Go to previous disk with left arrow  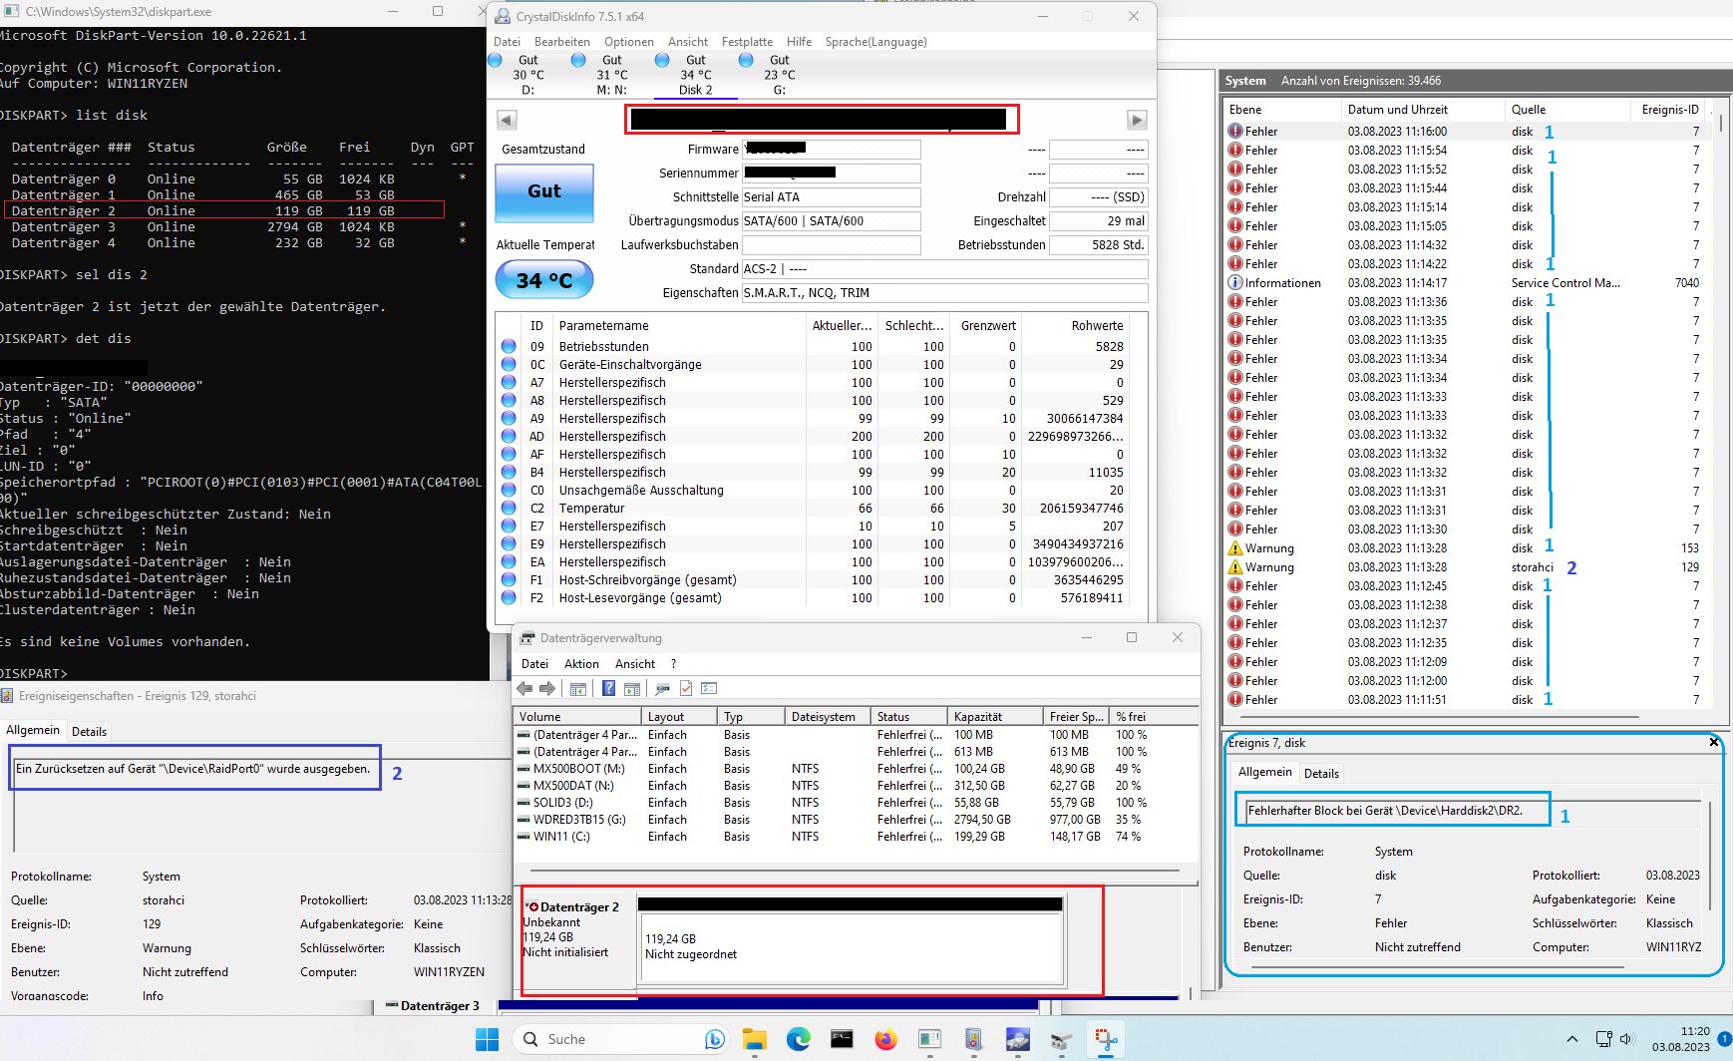(507, 120)
